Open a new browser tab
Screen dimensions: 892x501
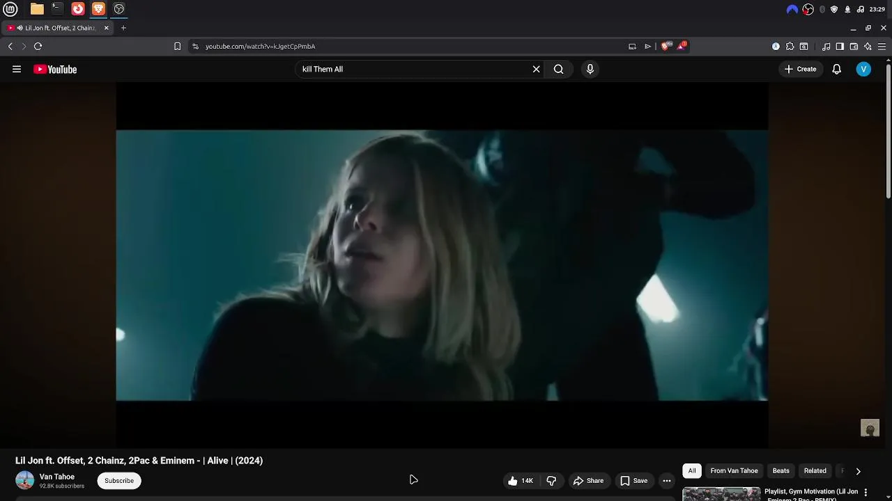123,28
